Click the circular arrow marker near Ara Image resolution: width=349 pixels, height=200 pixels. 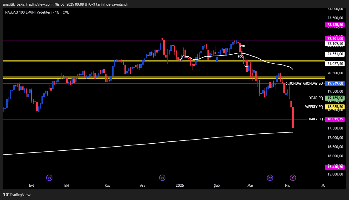point(162,178)
